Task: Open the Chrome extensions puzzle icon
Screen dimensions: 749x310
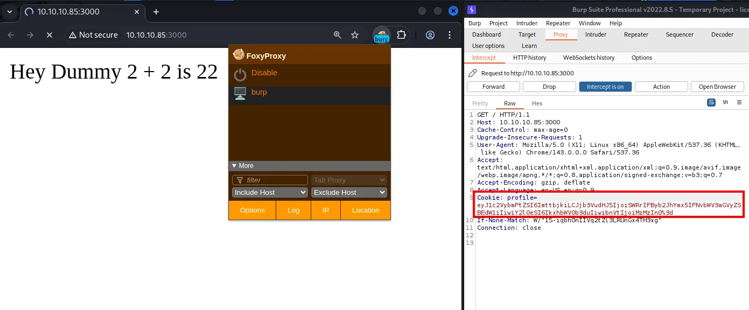Action: pos(401,35)
